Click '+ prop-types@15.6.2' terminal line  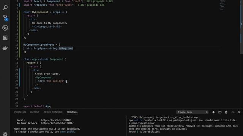point(142,123)
